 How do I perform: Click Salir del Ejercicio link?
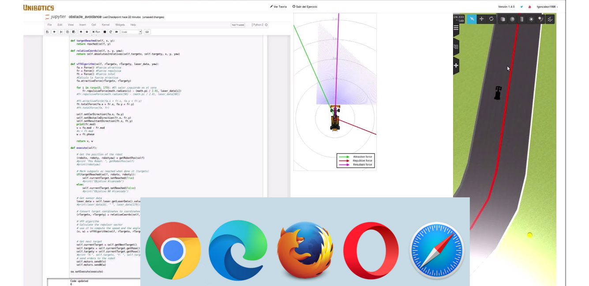[x=305, y=7]
